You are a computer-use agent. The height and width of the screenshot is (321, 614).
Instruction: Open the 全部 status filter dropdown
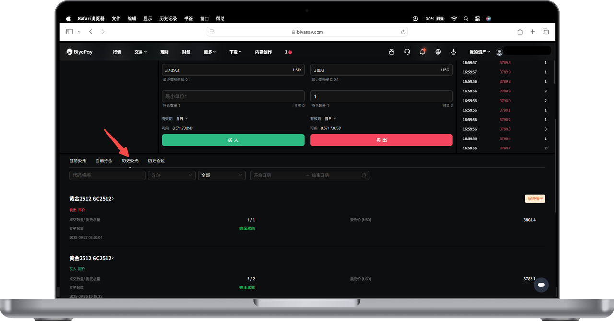tap(221, 175)
